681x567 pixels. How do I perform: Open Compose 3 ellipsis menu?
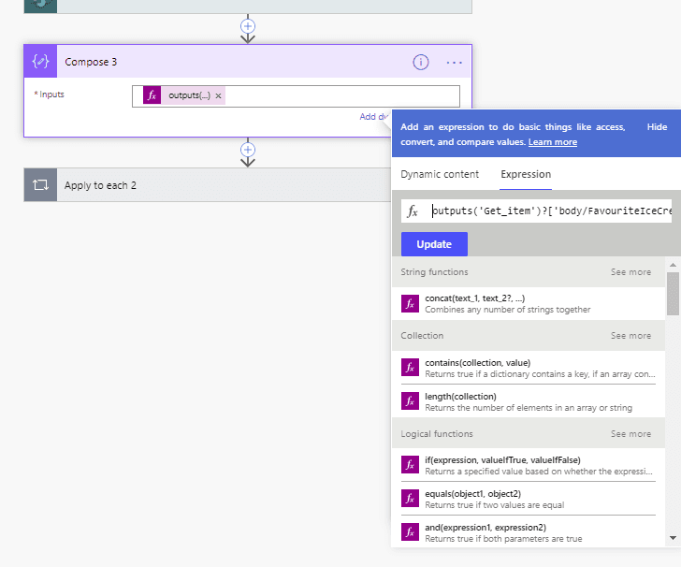(454, 63)
